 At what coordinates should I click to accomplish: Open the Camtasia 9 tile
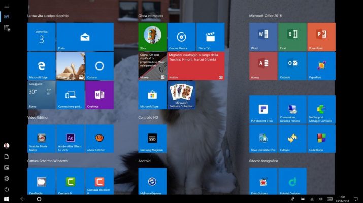coord(71,181)
